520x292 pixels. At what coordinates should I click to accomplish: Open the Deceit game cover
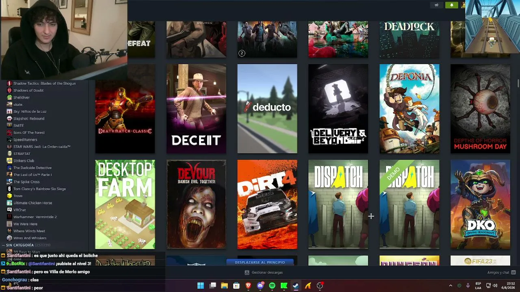tap(196, 109)
